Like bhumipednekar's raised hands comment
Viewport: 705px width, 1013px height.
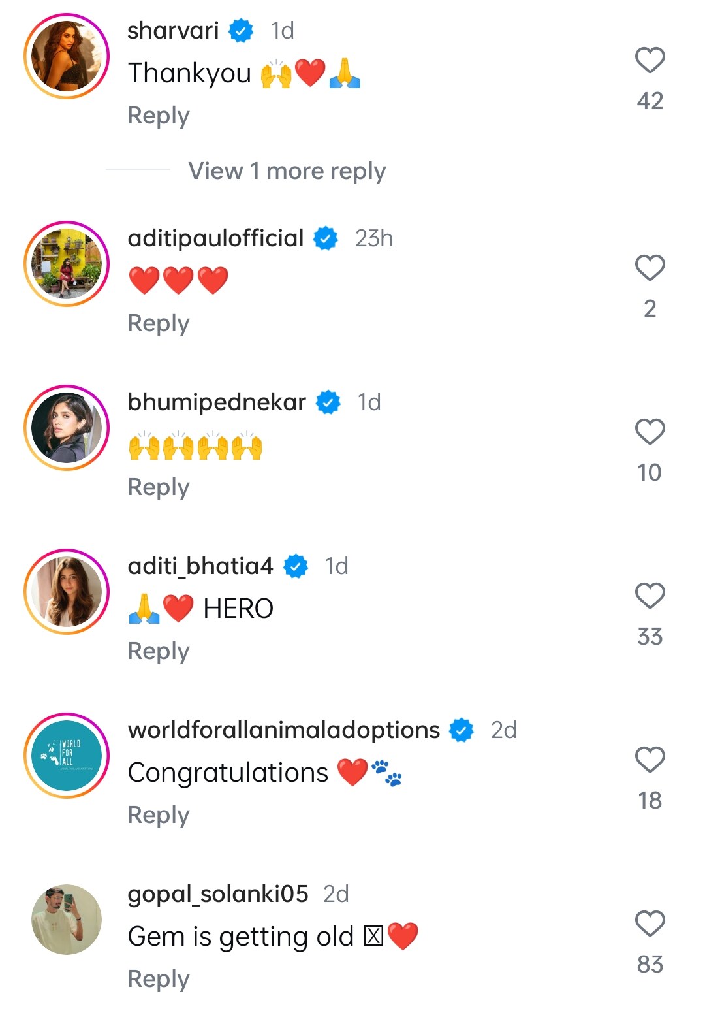tap(650, 432)
